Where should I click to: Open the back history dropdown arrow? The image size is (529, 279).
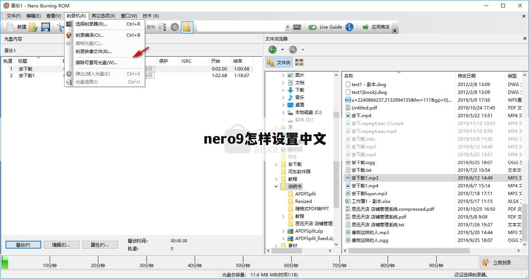[x=282, y=49]
